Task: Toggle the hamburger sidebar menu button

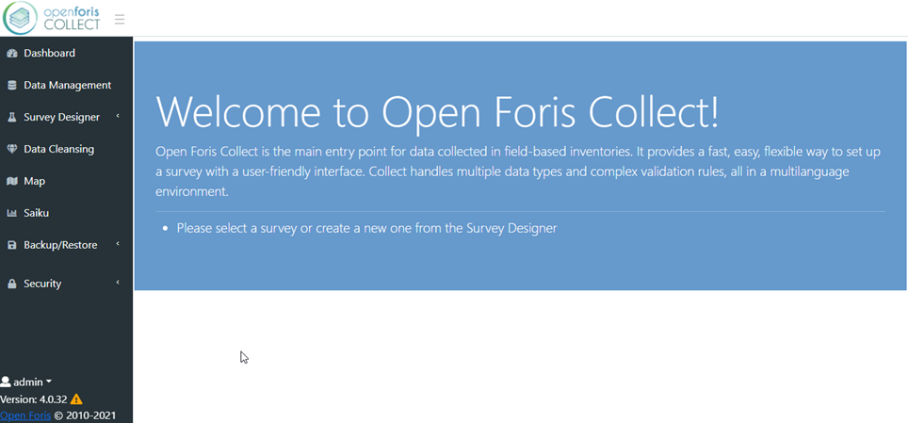Action: (120, 20)
